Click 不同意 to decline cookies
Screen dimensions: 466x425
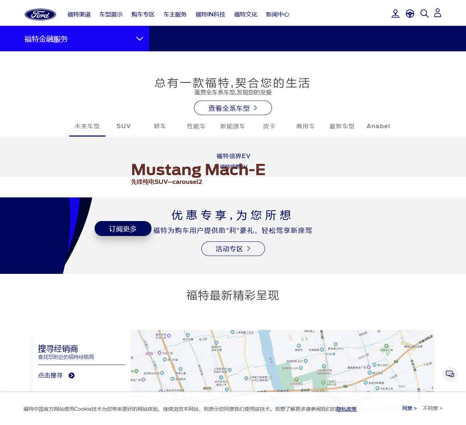click(433, 408)
